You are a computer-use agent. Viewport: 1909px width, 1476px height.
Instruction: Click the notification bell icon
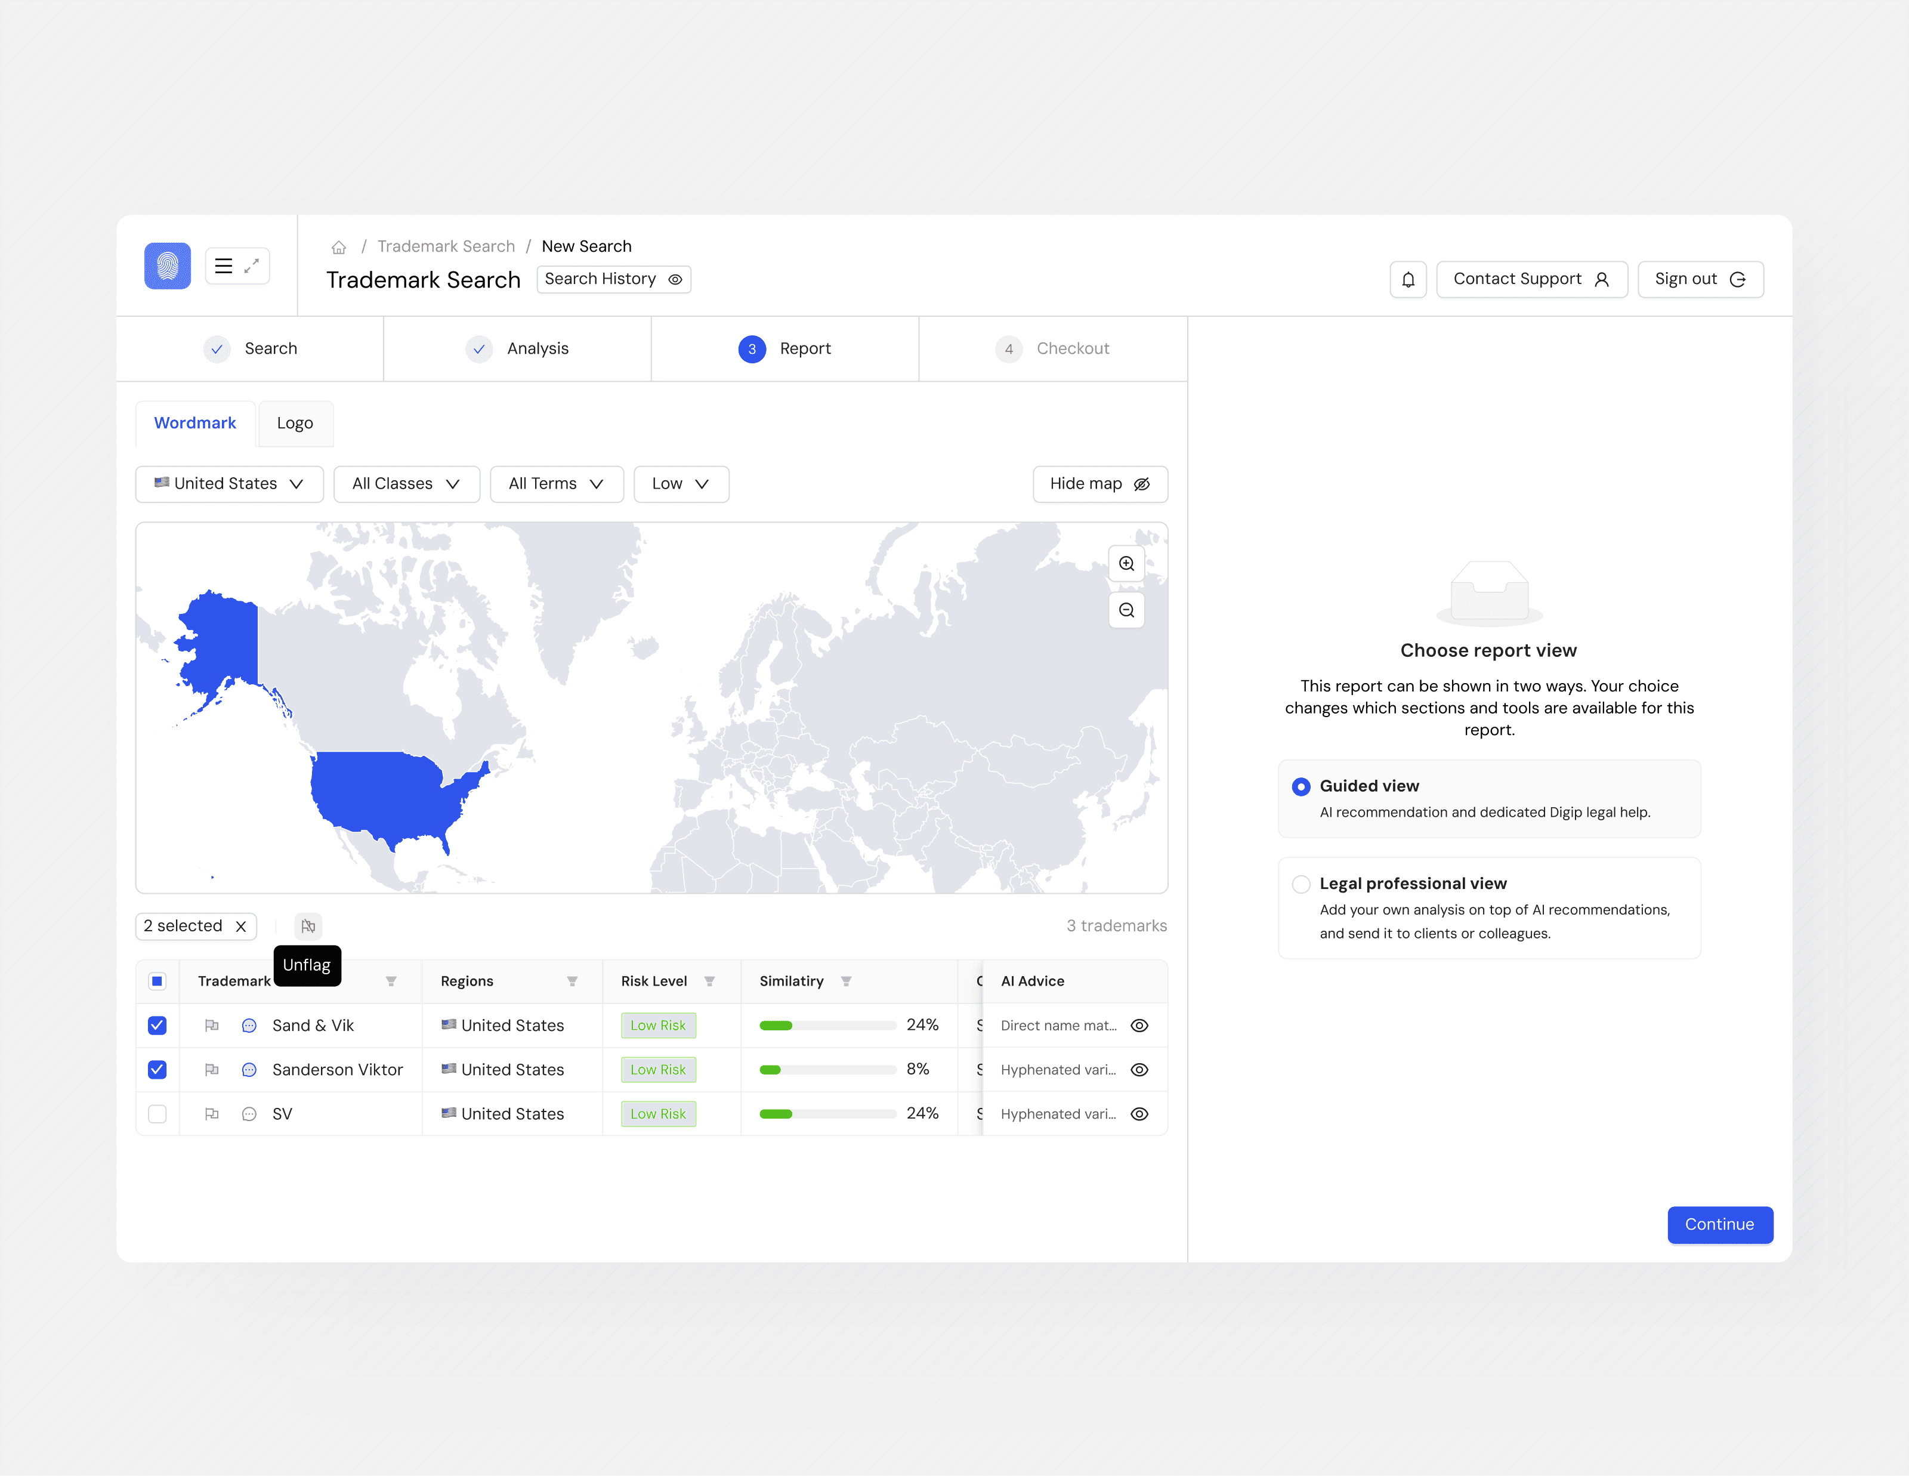[x=1407, y=280]
